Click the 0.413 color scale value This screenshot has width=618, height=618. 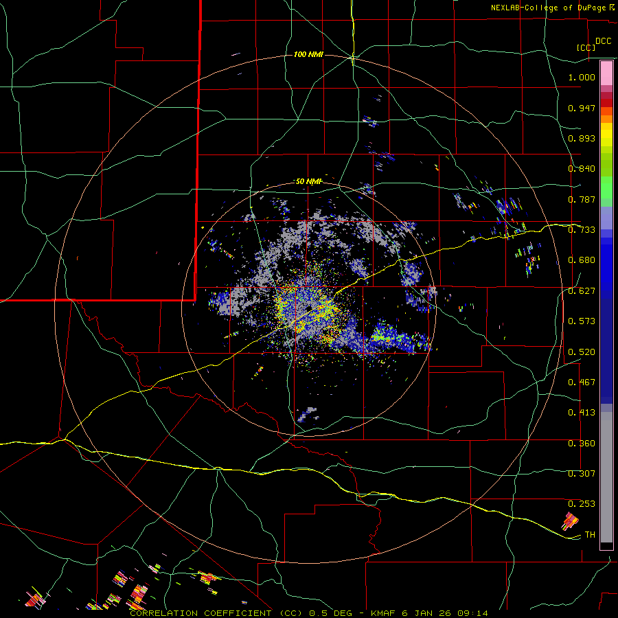[582, 413]
